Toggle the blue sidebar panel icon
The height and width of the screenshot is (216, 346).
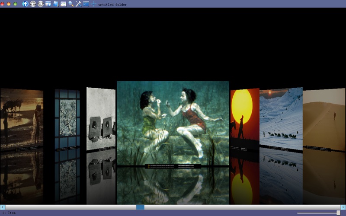pyautogui.click(x=86, y=4)
